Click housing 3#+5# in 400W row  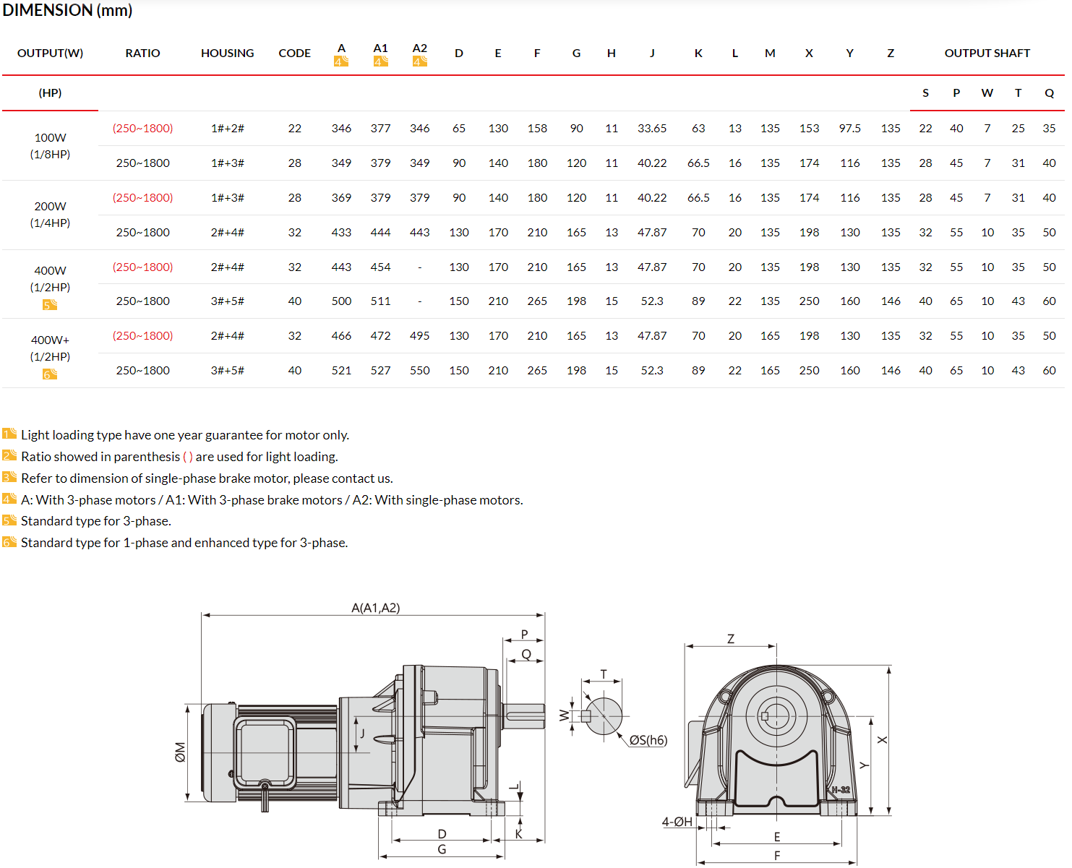(227, 301)
